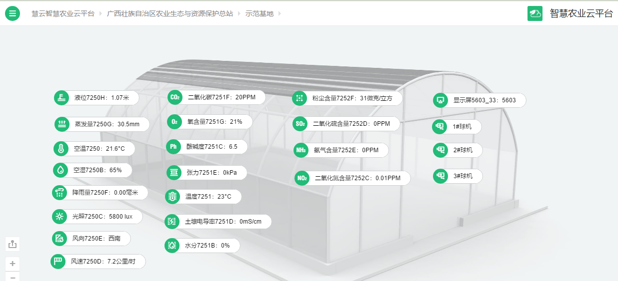Select the 示范基地 breadcrumb item
The height and width of the screenshot is (281, 618).
coord(259,13)
